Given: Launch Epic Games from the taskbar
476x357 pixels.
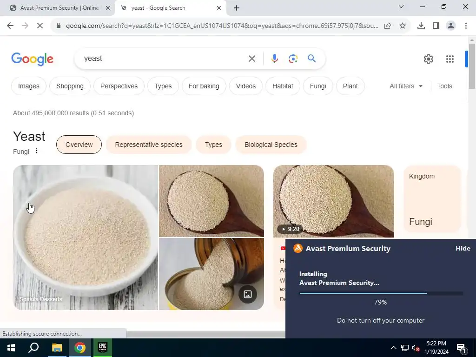Looking at the screenshot, I should coord(103,348).
